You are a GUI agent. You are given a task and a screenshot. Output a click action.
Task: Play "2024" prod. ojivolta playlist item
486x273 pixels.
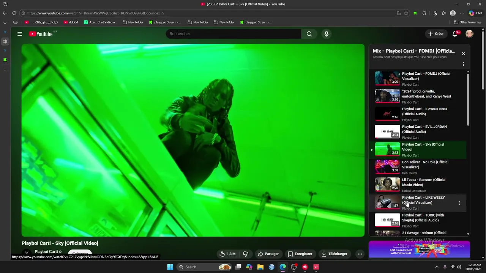(418, 96)
